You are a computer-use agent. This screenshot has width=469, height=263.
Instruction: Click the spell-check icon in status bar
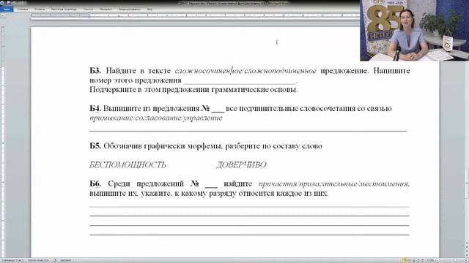click(x=55, y=260)
